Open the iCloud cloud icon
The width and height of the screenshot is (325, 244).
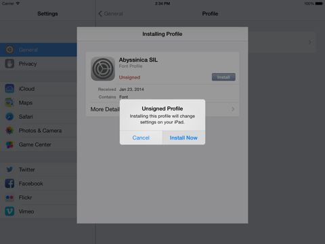[x=9, y=89]
